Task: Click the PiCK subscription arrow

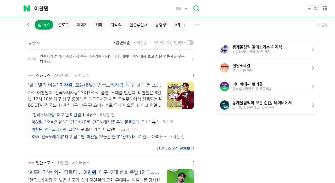Action: click(193, 59)
